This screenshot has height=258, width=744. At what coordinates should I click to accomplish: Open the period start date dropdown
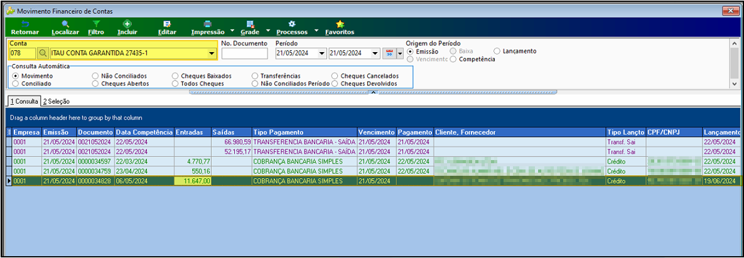322,53
